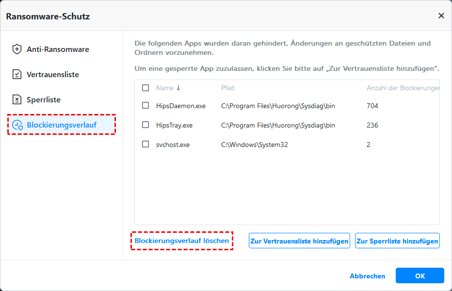452x291 pixels.
Task: Open the Anti-Ransomware tab
Action: [x=58, y=49]
